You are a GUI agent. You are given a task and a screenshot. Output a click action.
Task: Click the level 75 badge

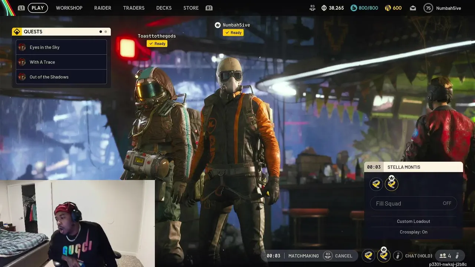tap(428, 8)
